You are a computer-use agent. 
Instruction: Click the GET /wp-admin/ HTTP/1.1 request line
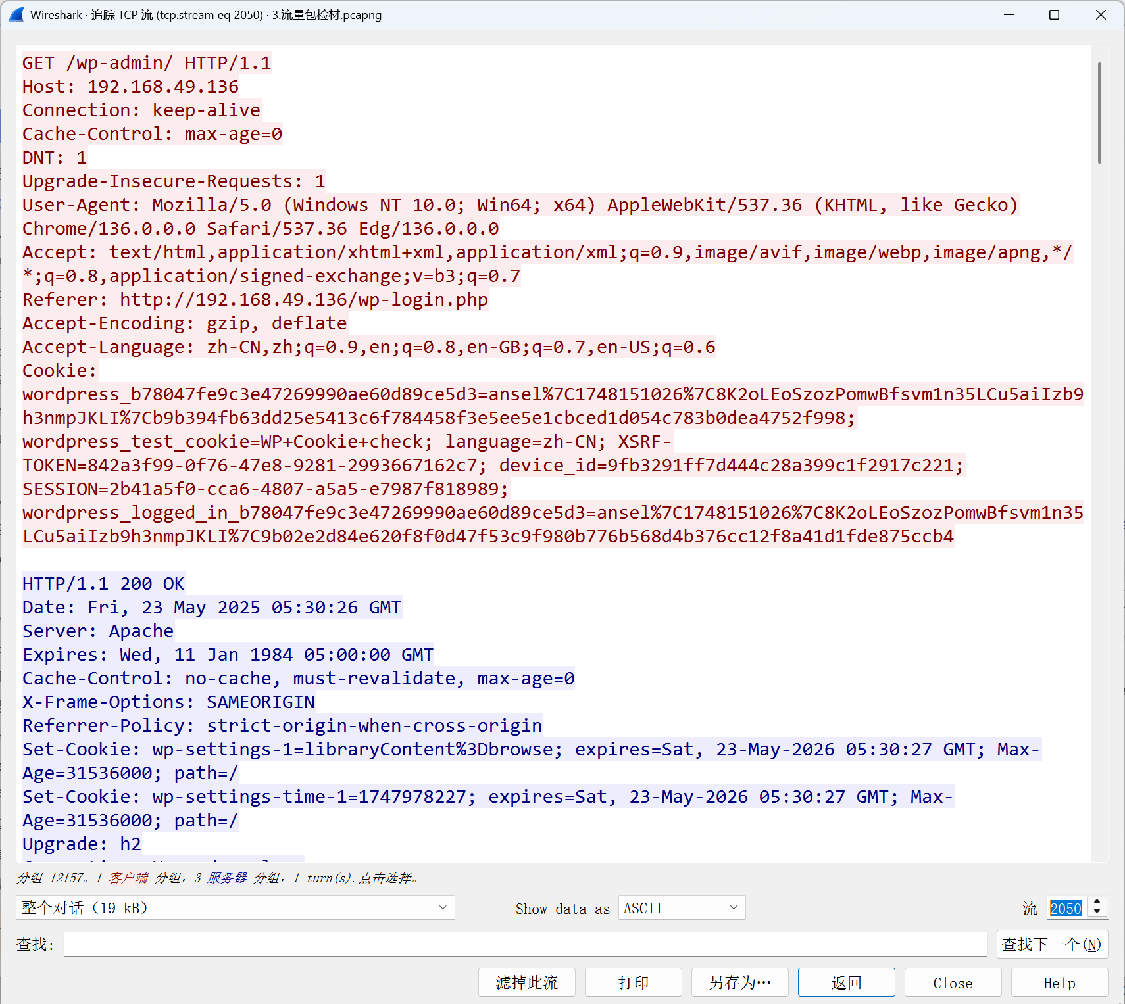tap(147, 63)
